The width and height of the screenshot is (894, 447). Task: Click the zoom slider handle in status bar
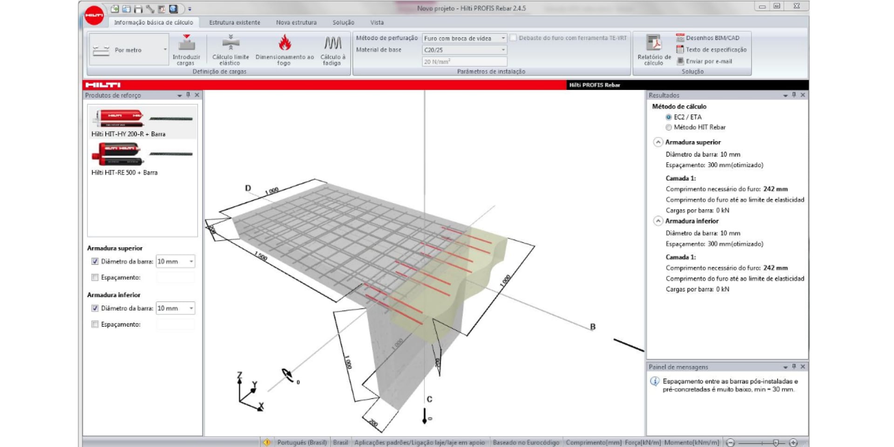[x=776, y=443]
